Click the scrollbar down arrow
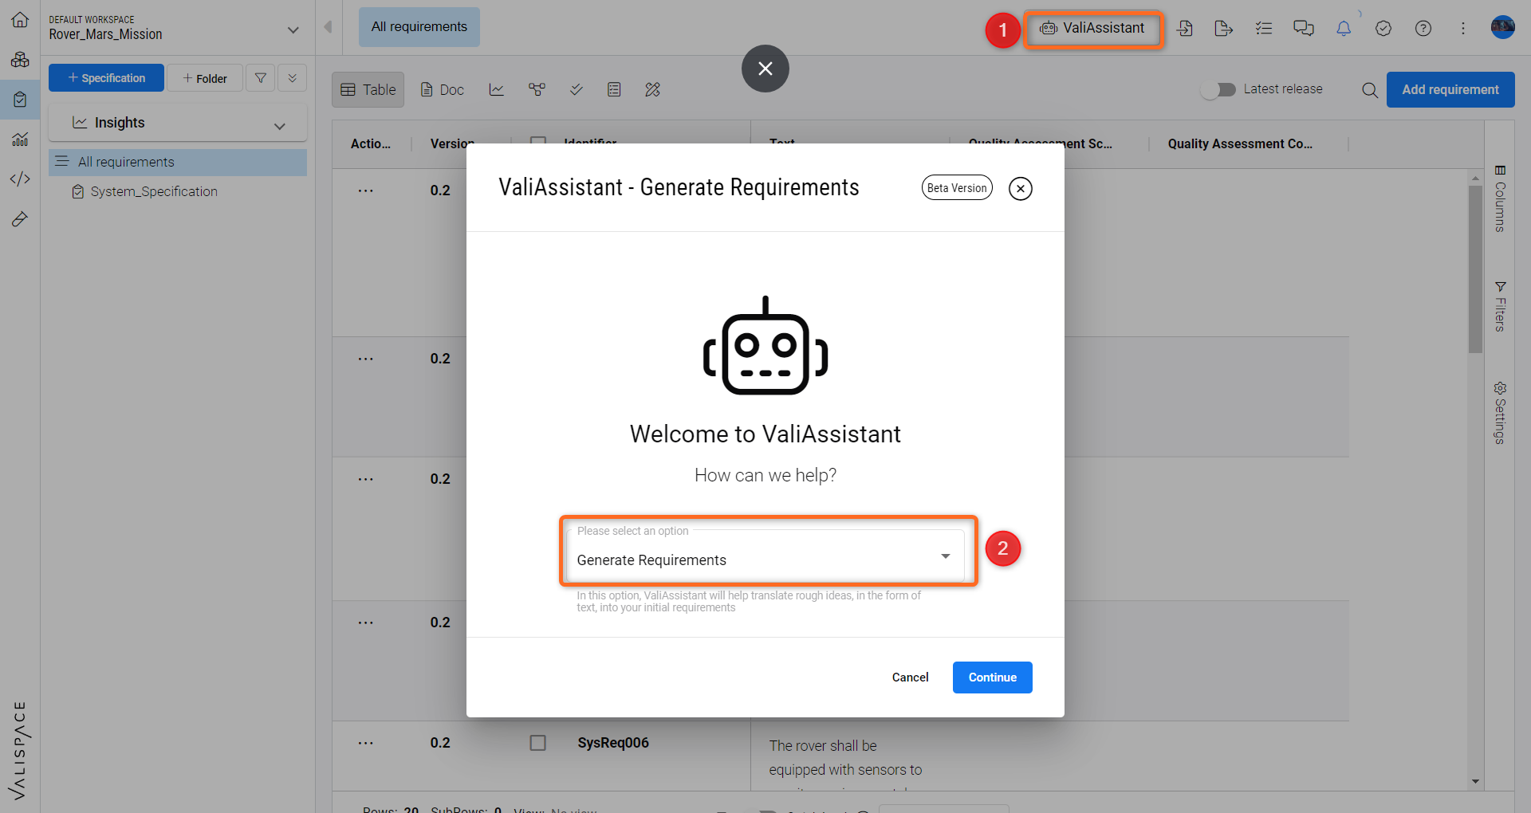The width and height of the screenshot is (1531, 813). [1475, 782]
